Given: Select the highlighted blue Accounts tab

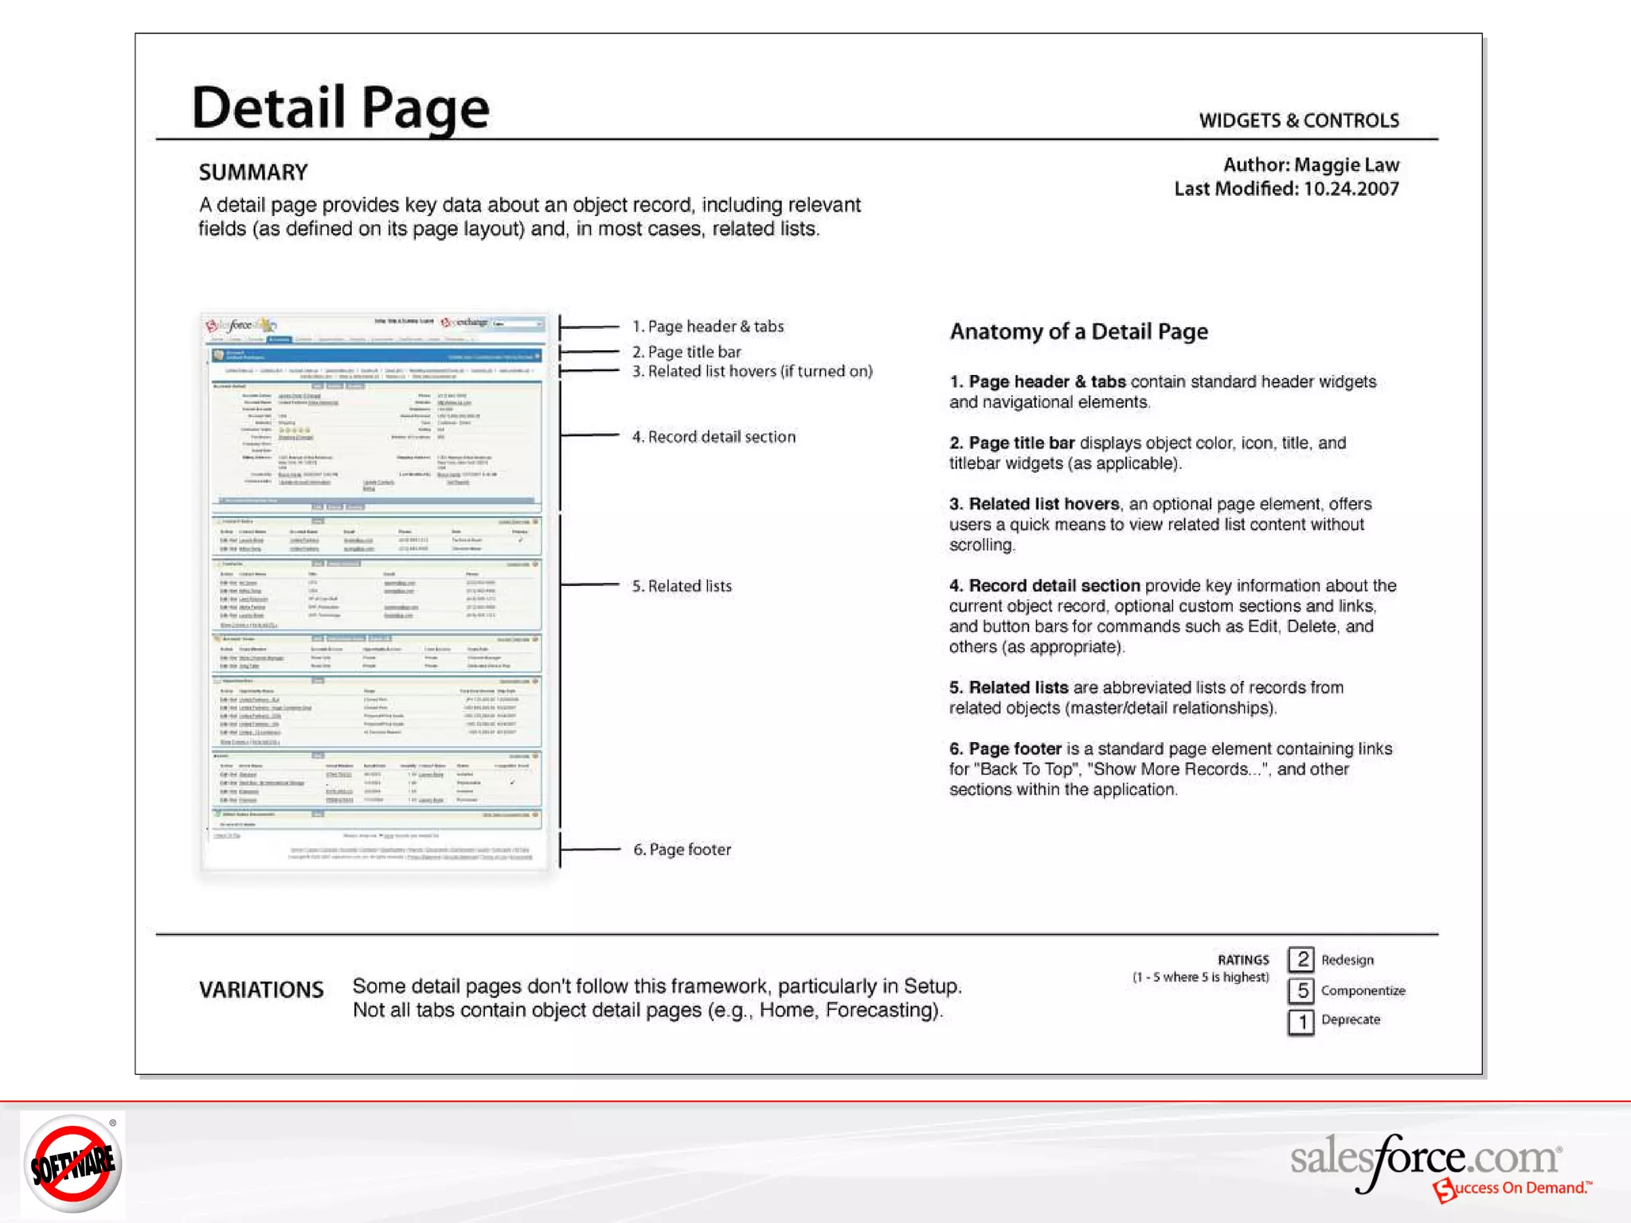Looking at the screenshot, I should [280, 340].
